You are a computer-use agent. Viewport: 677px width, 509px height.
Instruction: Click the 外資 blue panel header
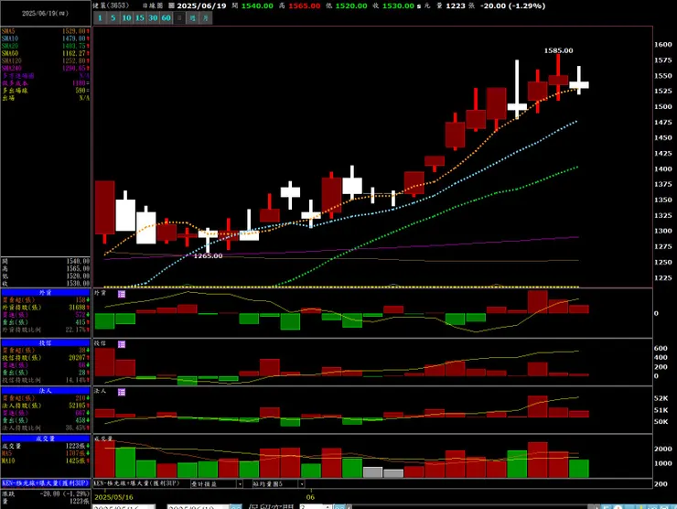coord(46,293)
